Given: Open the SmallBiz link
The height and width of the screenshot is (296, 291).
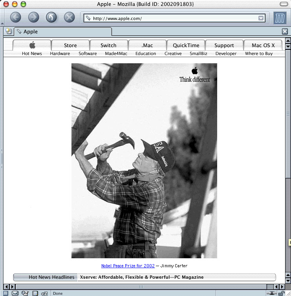Looking at the screenshot, I should pos(198,53).
